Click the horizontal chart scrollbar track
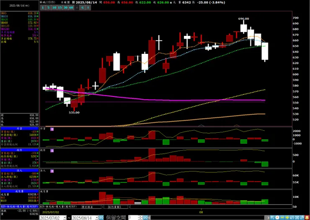 (209, 217)
